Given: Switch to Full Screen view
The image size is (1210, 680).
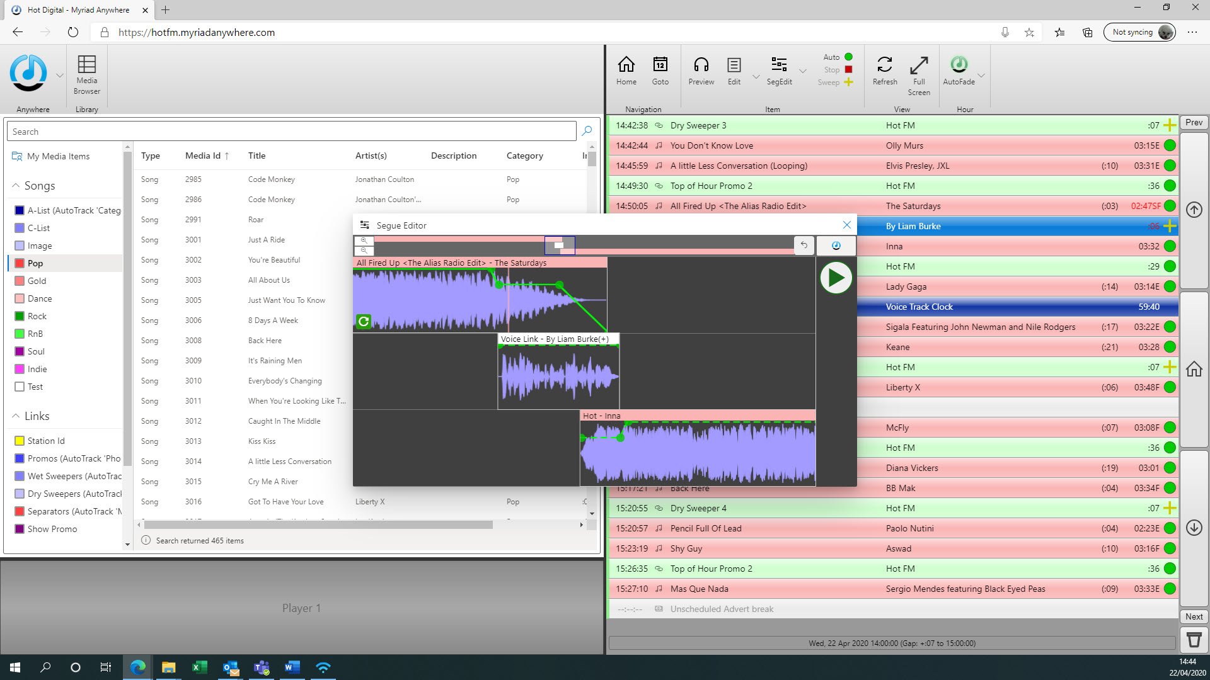Looking at the screenshot, I should tap(919, 71).
